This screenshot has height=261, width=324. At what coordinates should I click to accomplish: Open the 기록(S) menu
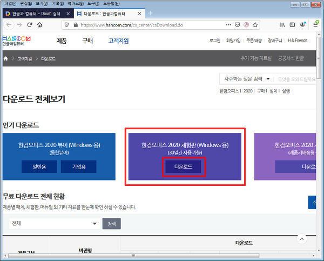pyautogui.click(x=58, y=4)
